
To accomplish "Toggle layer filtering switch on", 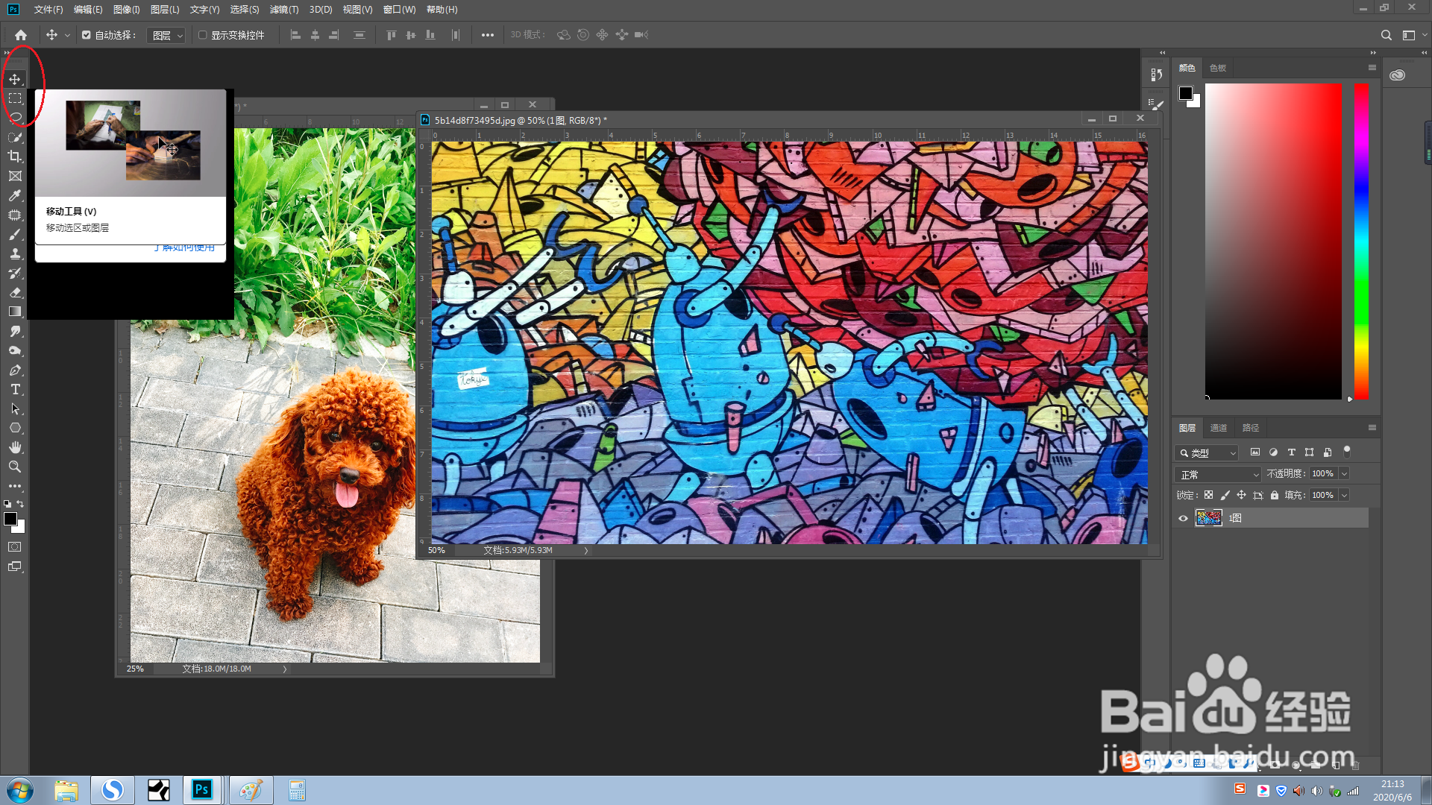I will point(1347,452).
